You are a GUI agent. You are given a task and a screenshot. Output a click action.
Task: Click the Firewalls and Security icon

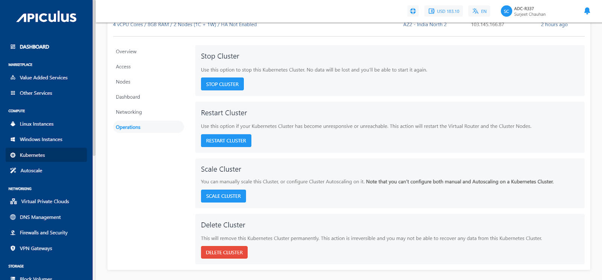tap(13, 233)
